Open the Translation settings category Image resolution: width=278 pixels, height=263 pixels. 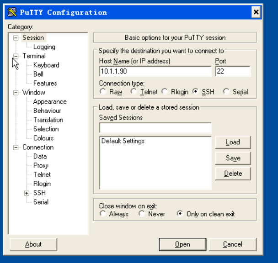48,120
